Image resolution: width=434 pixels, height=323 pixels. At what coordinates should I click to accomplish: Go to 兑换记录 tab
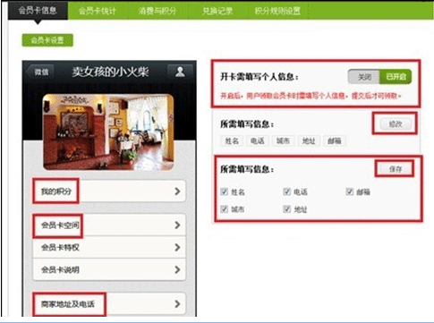pos(217,11)
